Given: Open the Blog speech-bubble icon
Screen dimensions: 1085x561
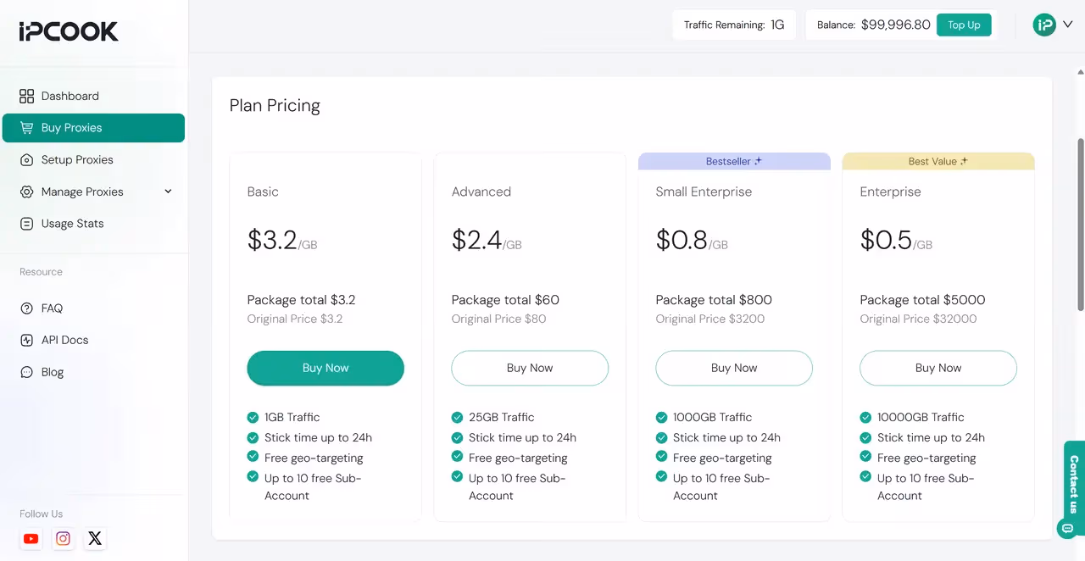Looking at the screenshot, I should [x=26, y=371].
